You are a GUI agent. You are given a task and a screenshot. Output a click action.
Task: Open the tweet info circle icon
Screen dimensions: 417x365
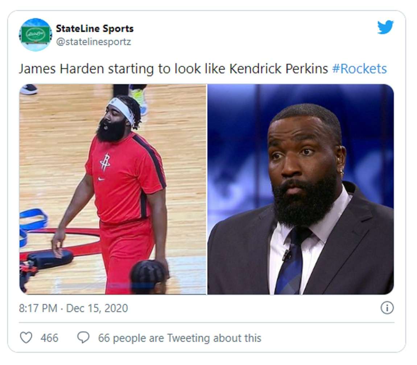[x=387, y=308]
